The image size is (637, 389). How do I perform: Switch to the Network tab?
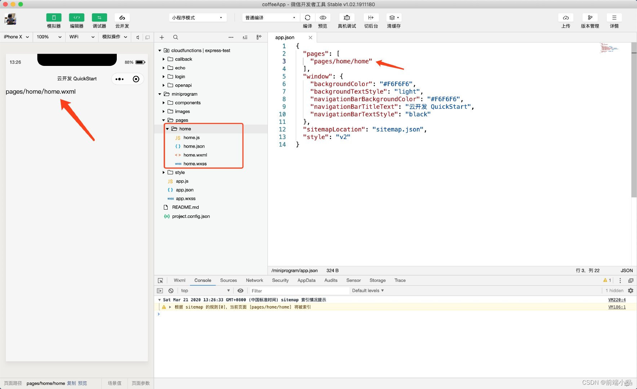pos(255,280)
